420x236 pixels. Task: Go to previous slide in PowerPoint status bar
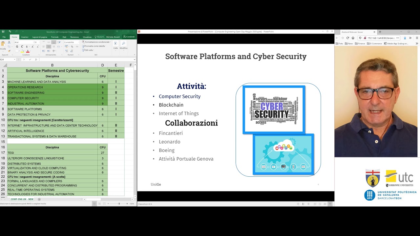[x=298, y=204]
